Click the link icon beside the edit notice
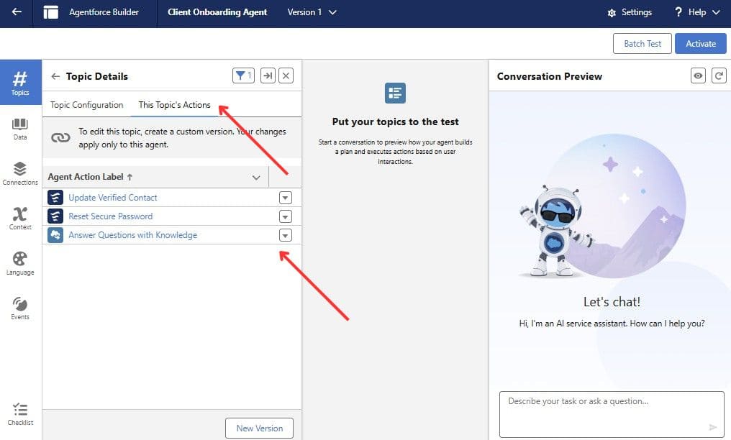 [60, 137]
